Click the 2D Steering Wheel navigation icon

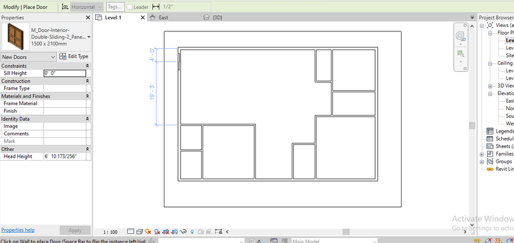[461, 36]
